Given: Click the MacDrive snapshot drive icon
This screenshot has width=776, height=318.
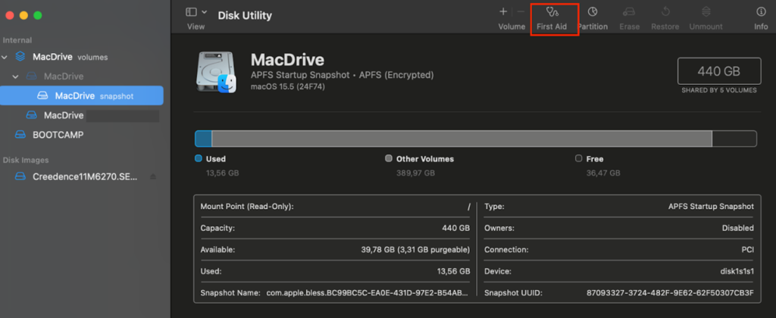Looking at the screenshot, I should [42, 96].
